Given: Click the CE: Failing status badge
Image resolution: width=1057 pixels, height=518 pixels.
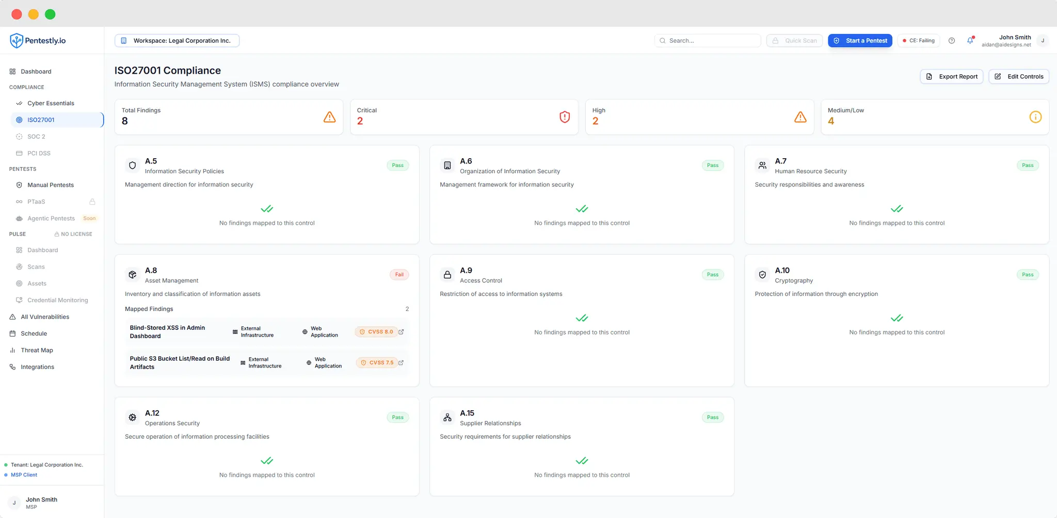Looking at the screenshot, I should tap(919, 41).
